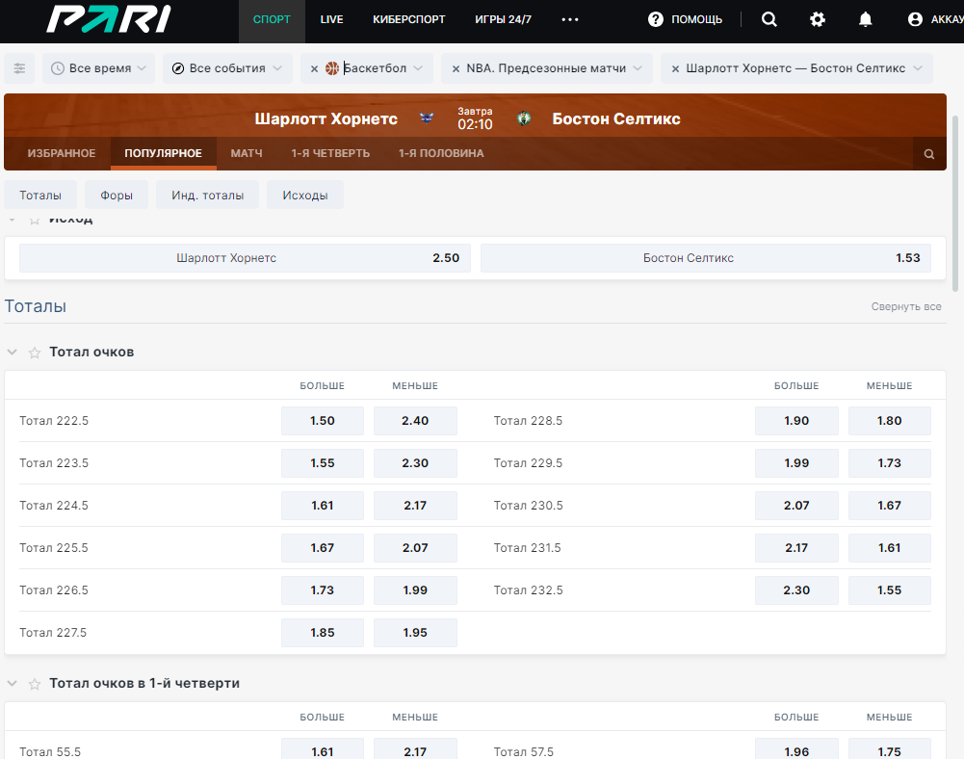Open the Все время dropdown
Screen dimensions: 964x759
[x=98, y=68]
